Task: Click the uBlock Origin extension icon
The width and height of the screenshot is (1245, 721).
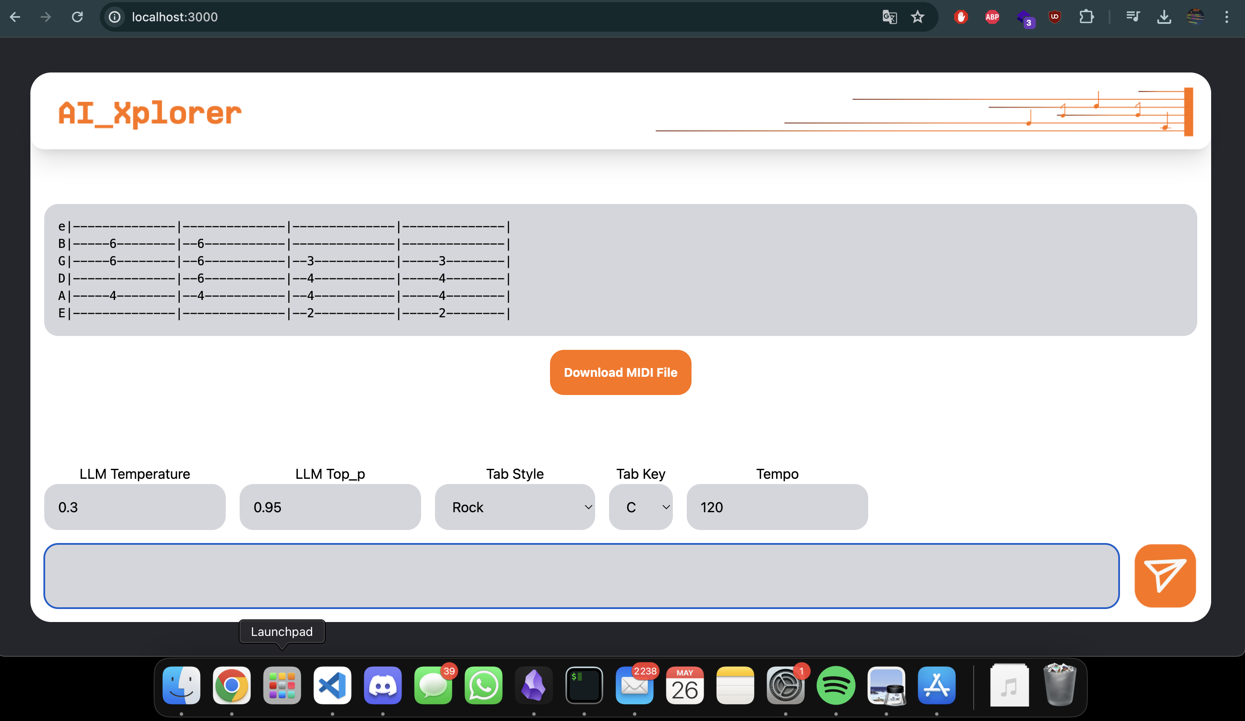Action: (x=1055, y=16)
